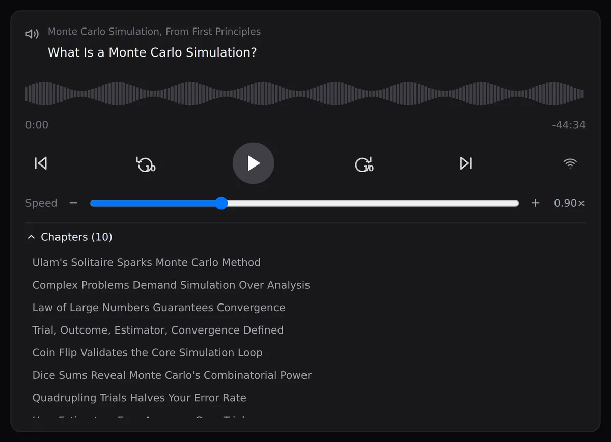Seek within the audio waveform
This screenshot has width=611, height=442.
pyautogui.click(x=304, y=94)
